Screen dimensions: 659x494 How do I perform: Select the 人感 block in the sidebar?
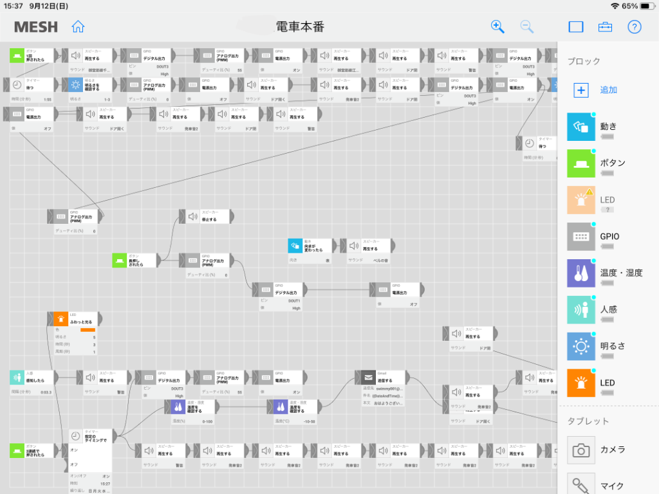[x=581, y=309]
